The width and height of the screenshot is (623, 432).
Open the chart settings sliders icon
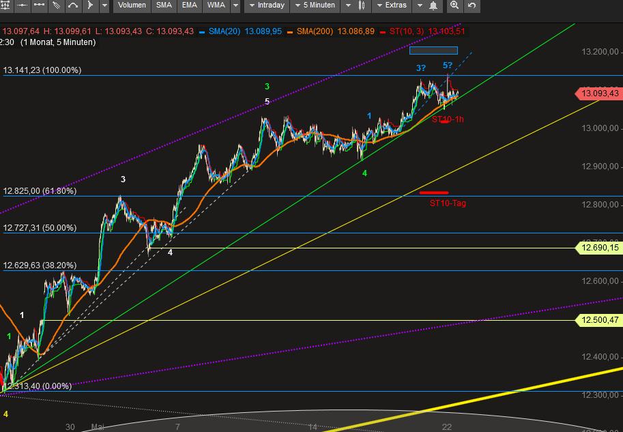[x=7, y=6]
